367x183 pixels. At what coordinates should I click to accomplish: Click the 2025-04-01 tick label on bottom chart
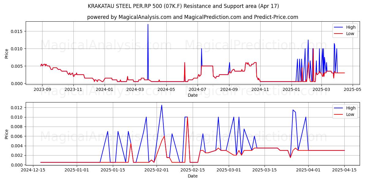click(308, 171)
